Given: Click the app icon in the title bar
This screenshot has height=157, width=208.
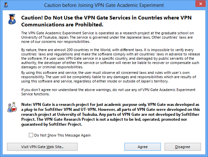Looking at the screenshot, I should pyautogui.click(x=5, y=5).
